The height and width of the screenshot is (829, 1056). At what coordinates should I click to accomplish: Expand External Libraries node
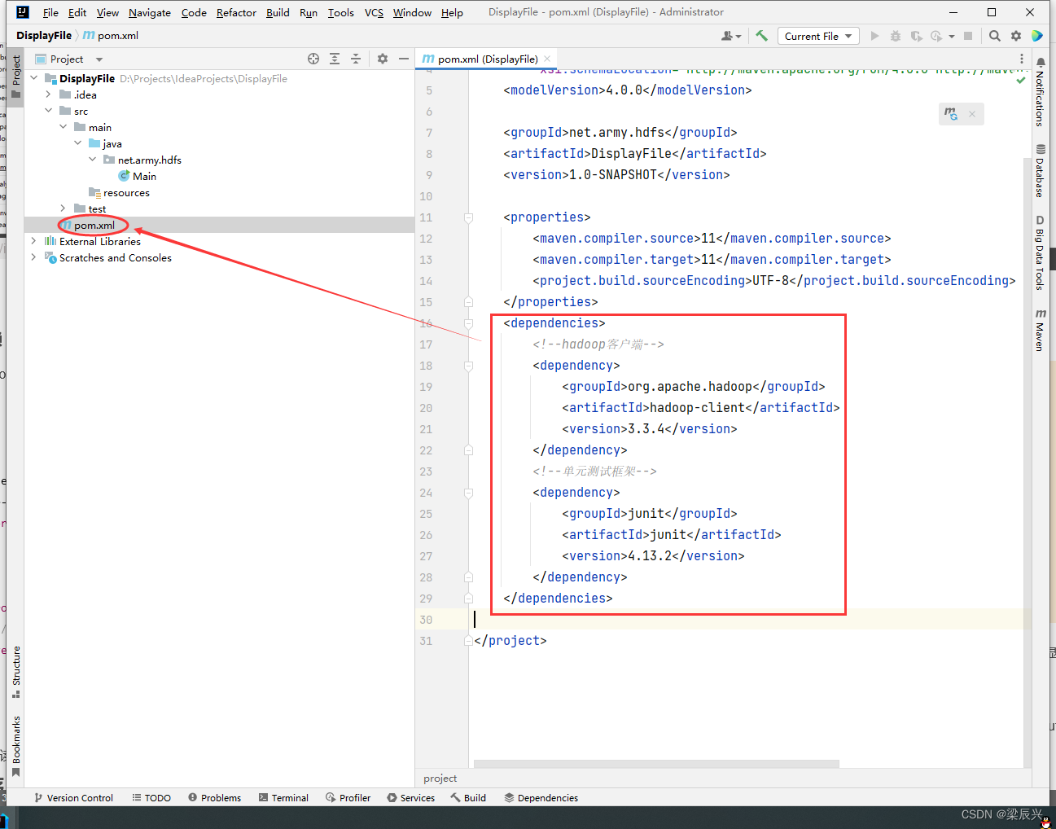[34, 241]
